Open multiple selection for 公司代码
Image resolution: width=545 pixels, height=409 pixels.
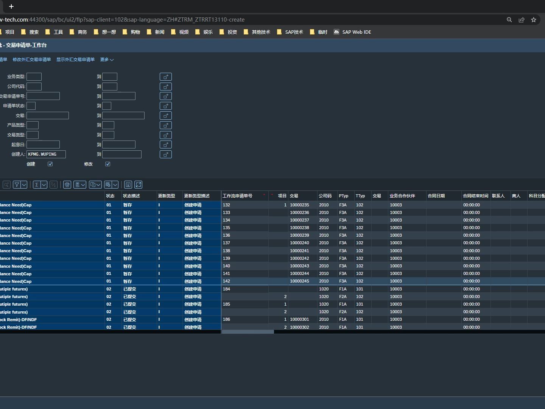pyautogui.click(x=166, y=87)
